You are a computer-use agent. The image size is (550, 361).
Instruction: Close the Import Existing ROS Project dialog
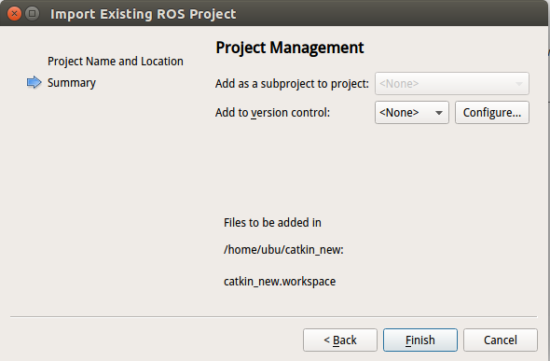pos(14,14)
